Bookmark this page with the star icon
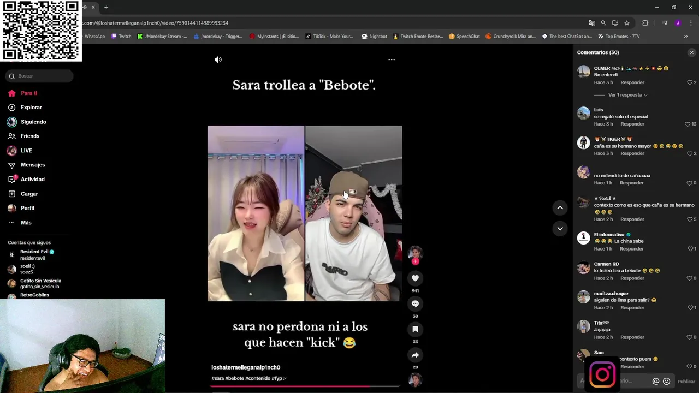The image size is (699, 393). coord(627,23)
